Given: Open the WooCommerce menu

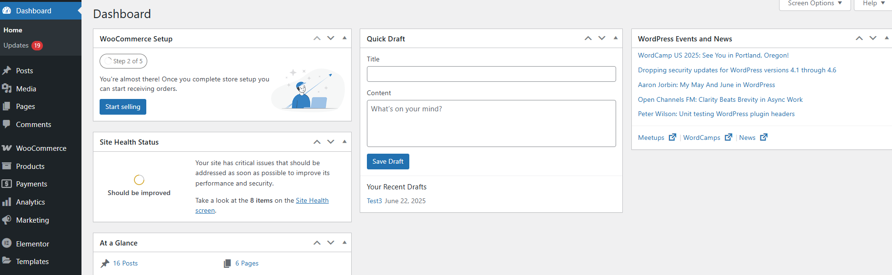Looking at the screenshot, I should 41,148.
